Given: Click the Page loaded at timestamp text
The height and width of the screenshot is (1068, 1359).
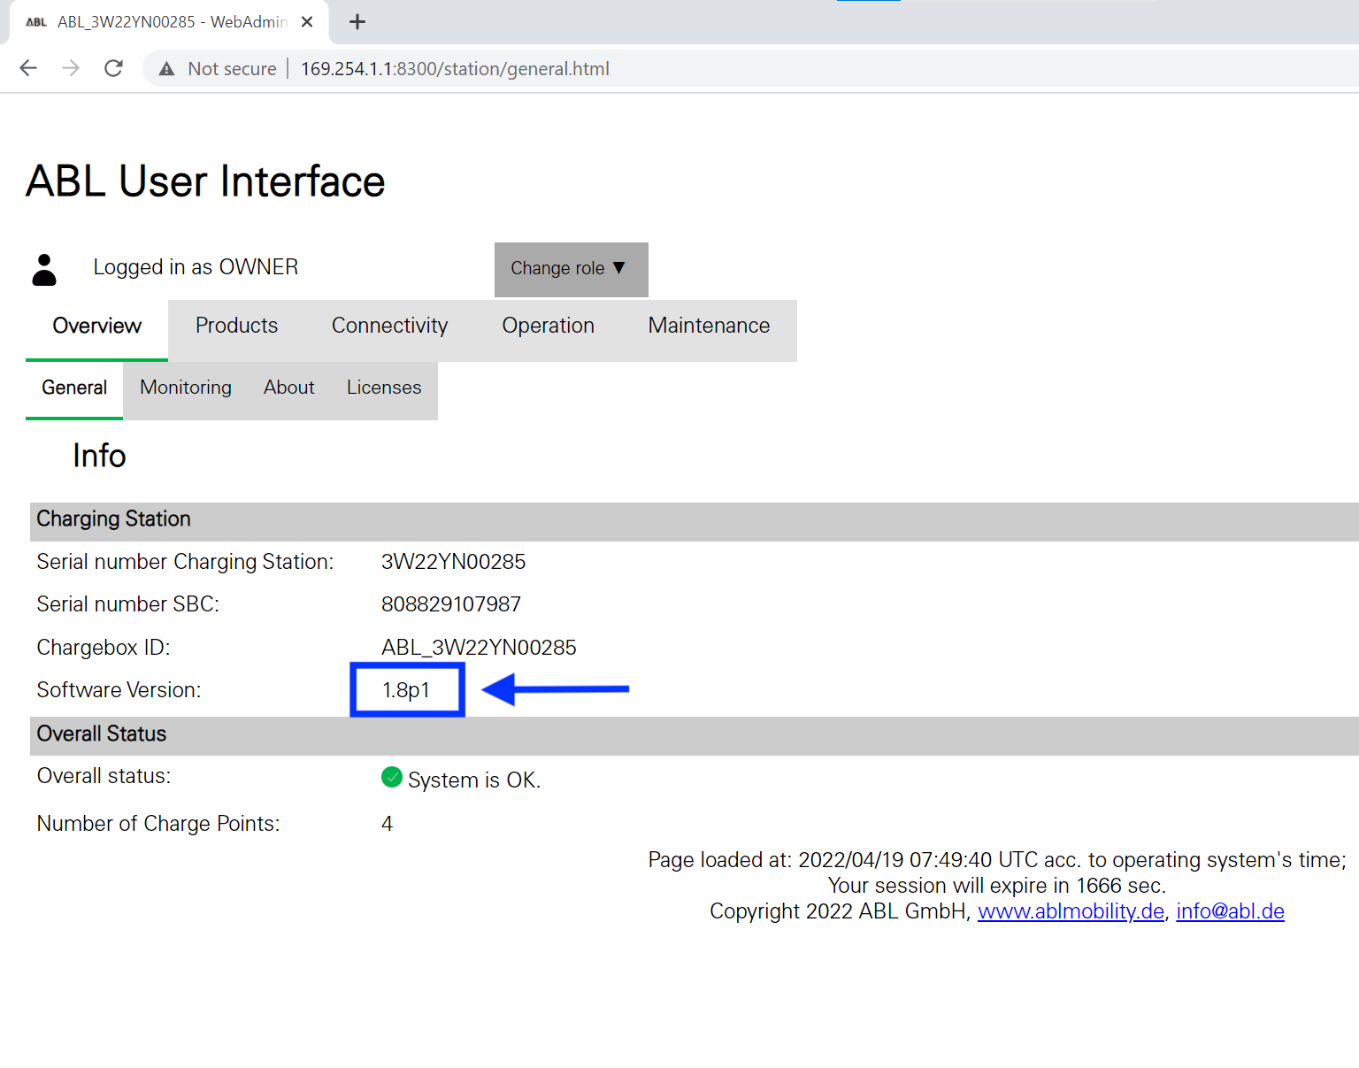Looking at the screenshot, I should click(997, 860).
